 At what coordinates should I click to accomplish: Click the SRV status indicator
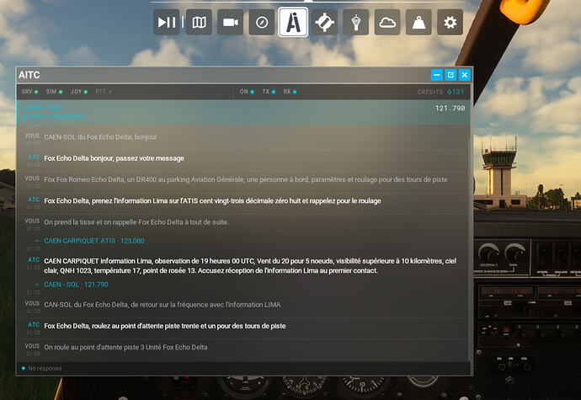tap(29, 92)
